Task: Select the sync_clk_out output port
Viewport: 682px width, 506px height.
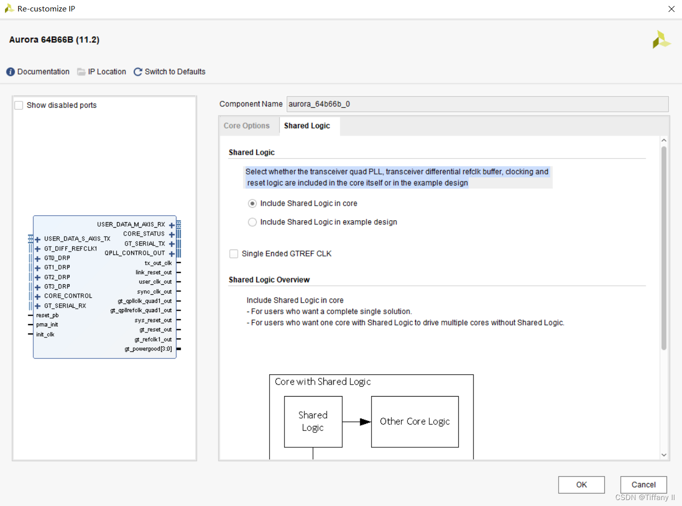Action: click(155, 292)
